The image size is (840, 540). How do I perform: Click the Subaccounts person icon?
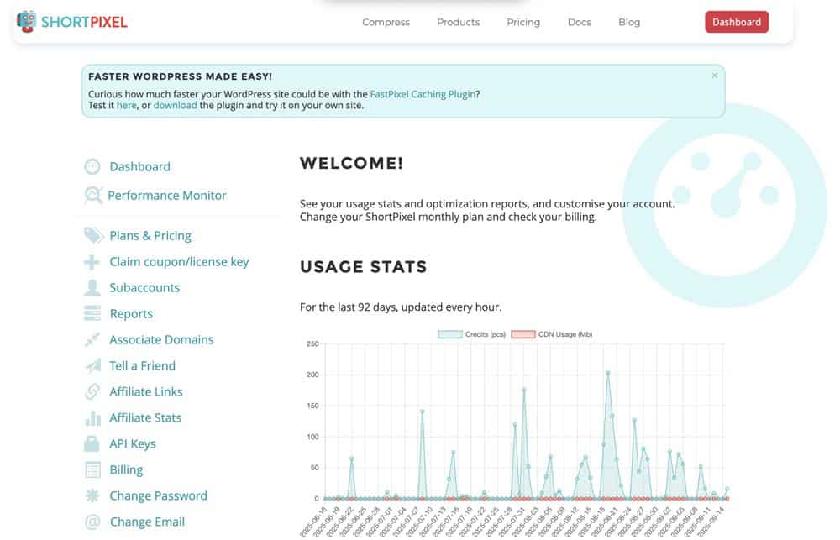[92, 288]
